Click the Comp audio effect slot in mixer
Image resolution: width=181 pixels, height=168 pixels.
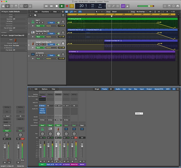click(42, 109)
